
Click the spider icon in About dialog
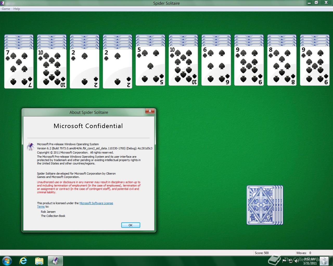[31, 147]
